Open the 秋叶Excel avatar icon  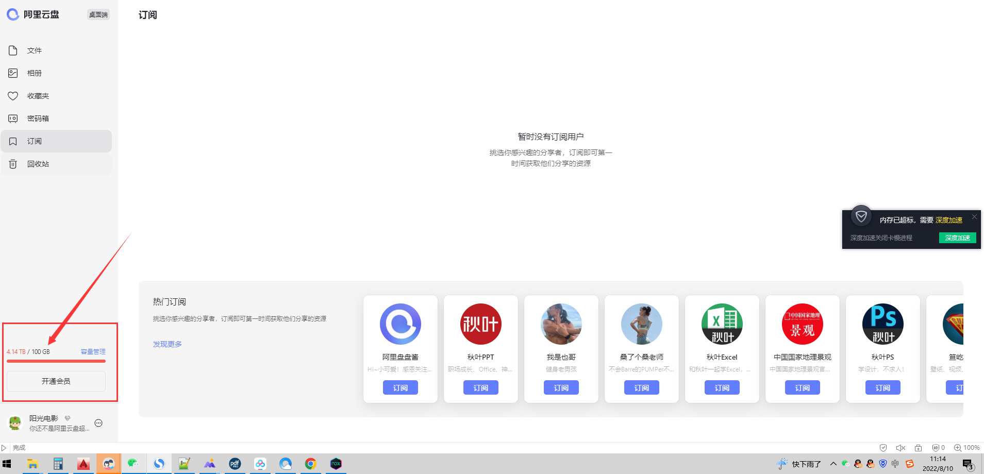tap(722, 324)
